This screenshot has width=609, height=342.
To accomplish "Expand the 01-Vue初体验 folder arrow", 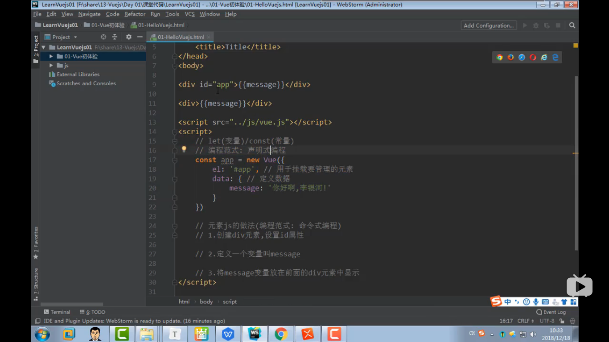I will pos(51,56).
